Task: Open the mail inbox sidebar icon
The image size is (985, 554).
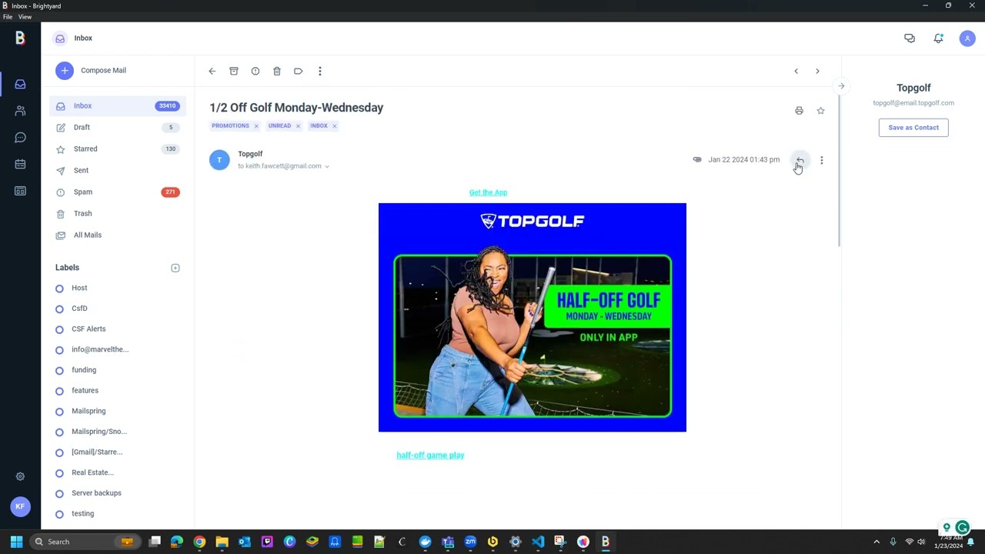Action: pos(20,84)
